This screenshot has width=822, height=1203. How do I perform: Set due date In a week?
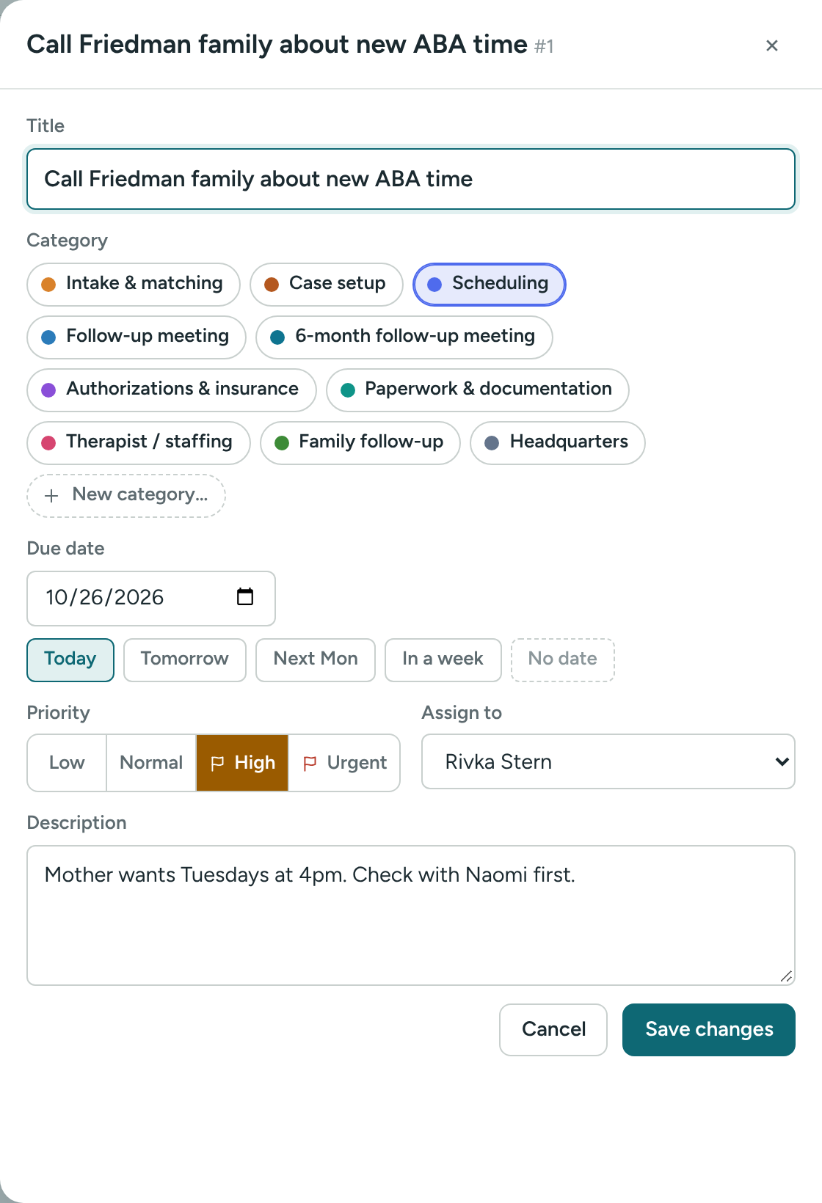coord(443,659)
